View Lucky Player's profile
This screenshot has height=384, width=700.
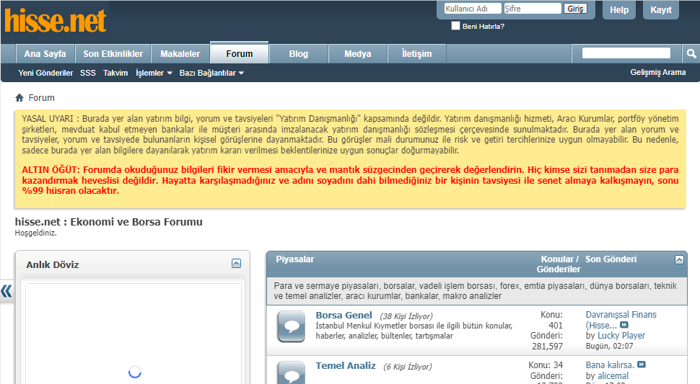tap(621, 336)
